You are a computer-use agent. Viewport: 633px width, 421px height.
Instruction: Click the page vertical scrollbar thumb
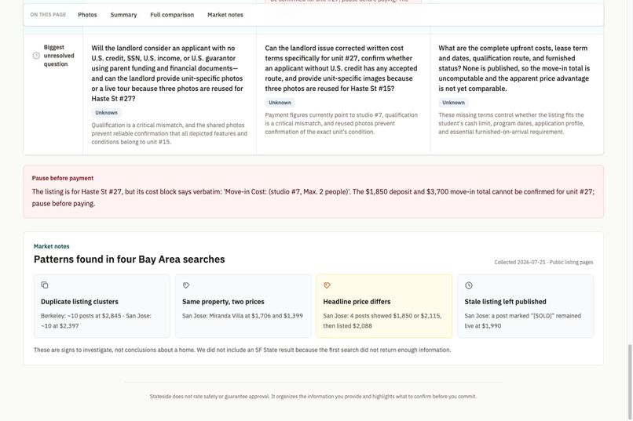click(629, 381)
